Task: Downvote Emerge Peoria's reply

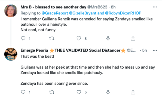Action: 108,92
